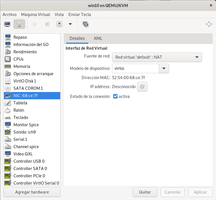This screenshot has height=200, width=216.
Task: Select VirtIO Disk 1 in hardware list
Action: [25, 81]
